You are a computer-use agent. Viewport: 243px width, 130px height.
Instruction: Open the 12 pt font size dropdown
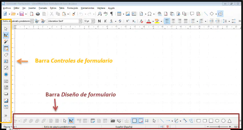pyautogui.click(x=93, y=21)
